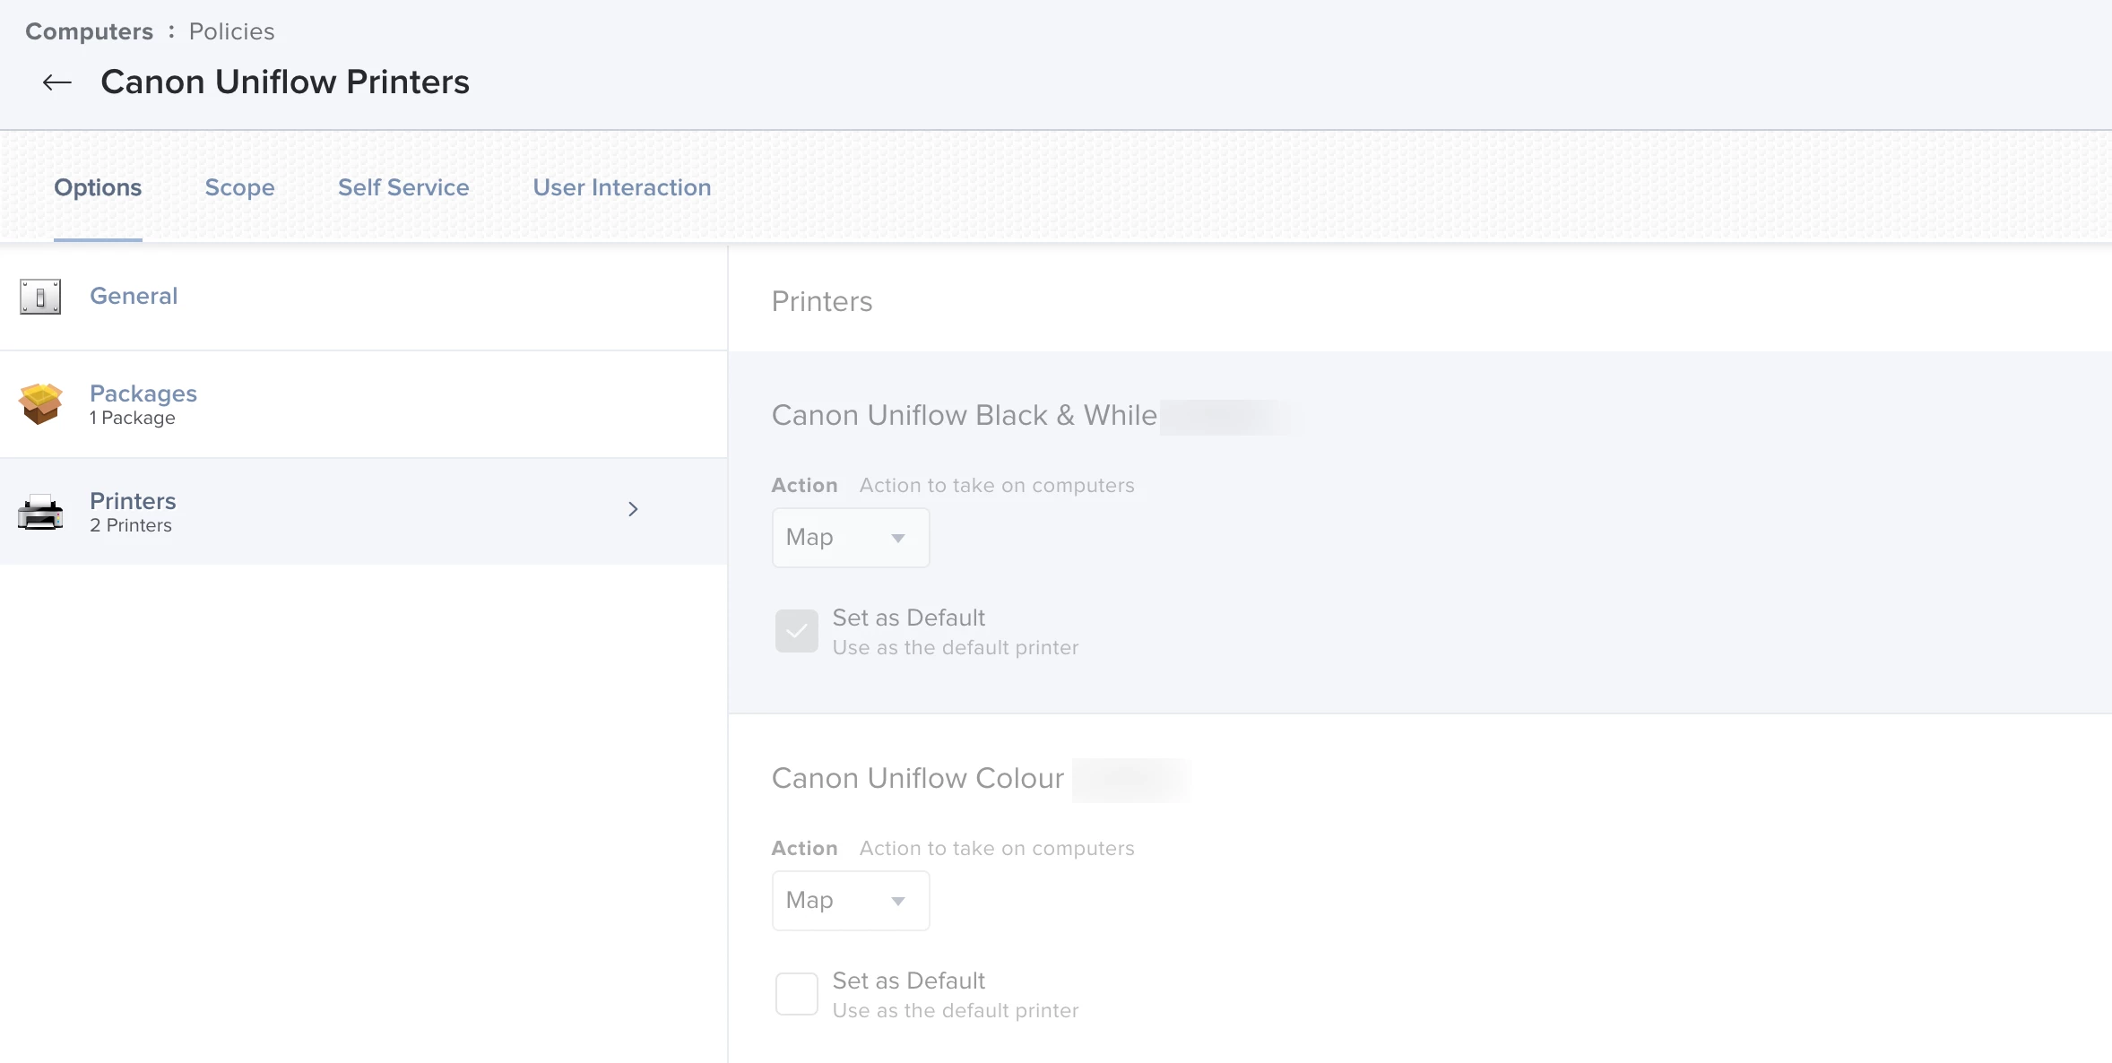Open the Action dropdown for Colour printer
Screen dimensions: 2112x1063
point(851,901)
